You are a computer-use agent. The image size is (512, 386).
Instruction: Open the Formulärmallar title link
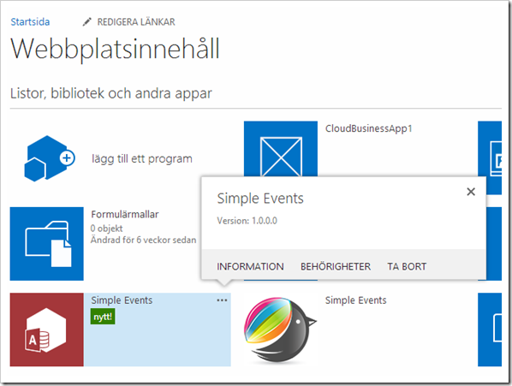tap(125, 214)
